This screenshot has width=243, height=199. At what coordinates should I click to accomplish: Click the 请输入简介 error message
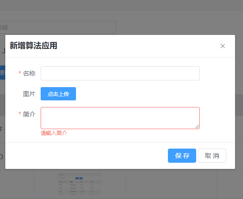point(54,133)
